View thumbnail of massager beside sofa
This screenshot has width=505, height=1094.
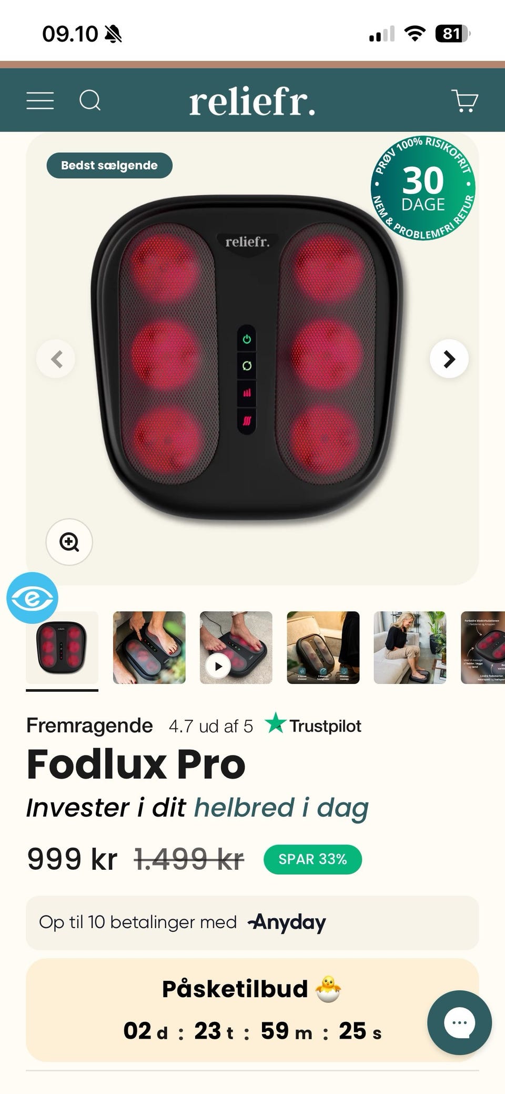point(323,648)
